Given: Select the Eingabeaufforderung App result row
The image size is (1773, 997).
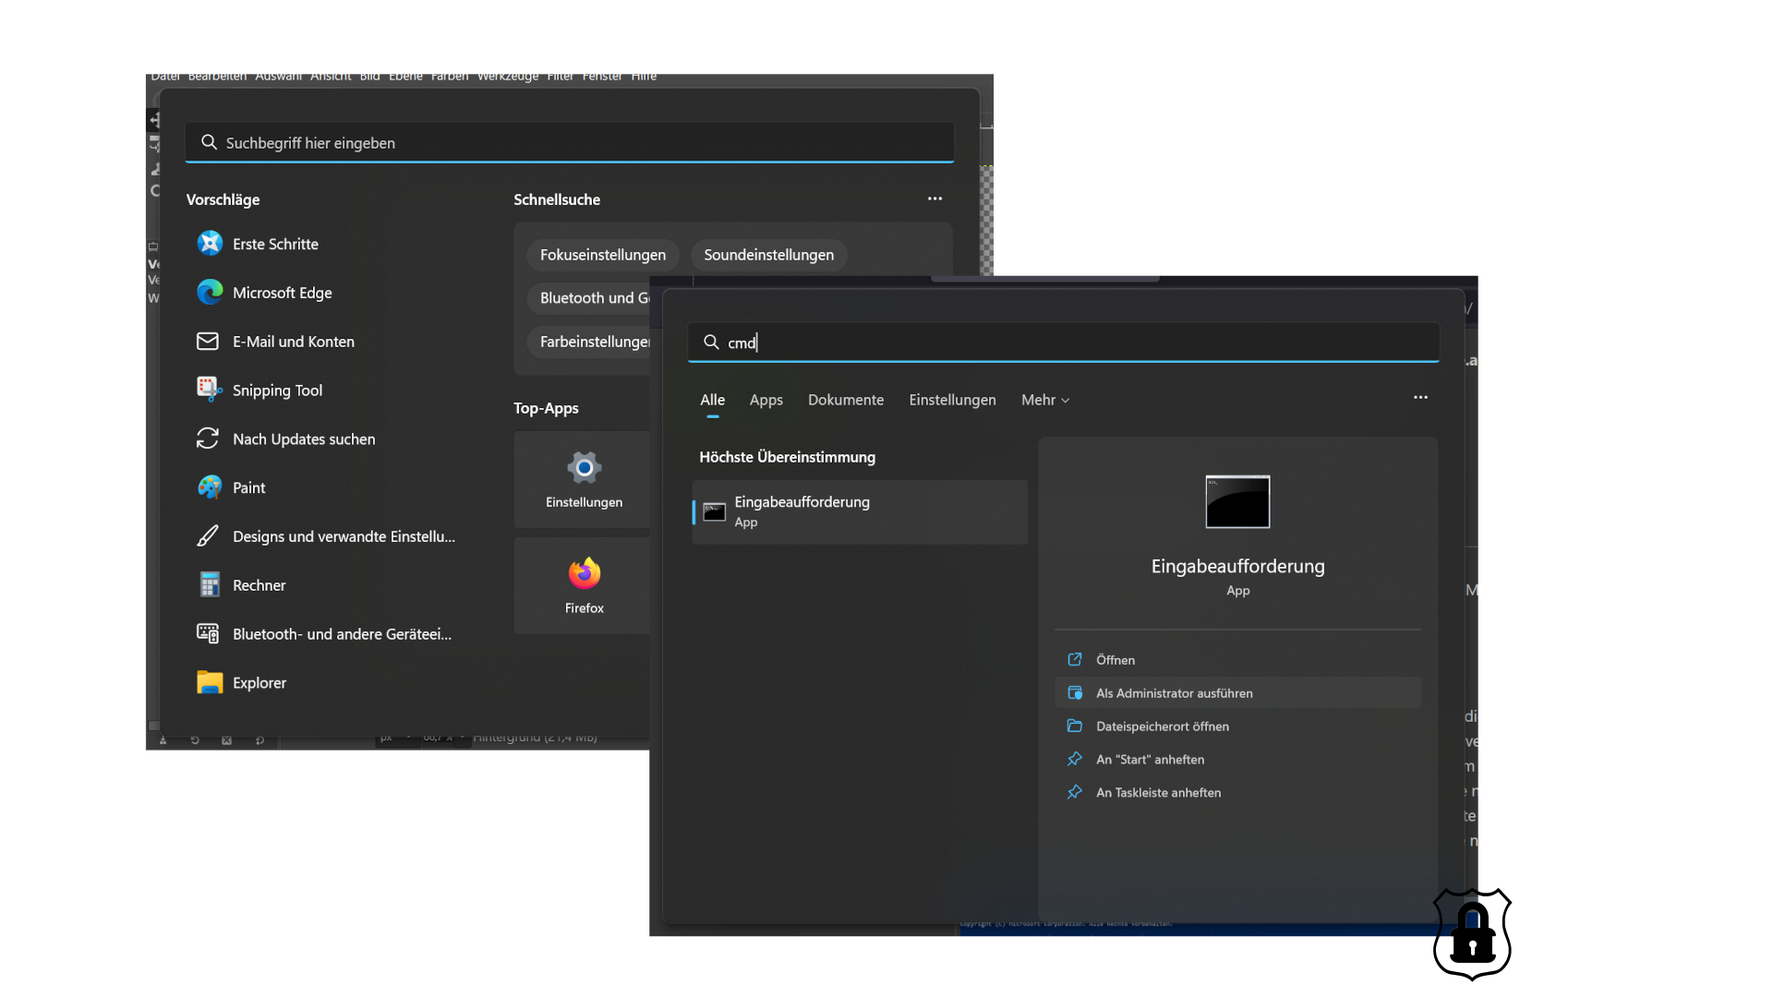Looking at the screenshot, I should coord(860,512).
